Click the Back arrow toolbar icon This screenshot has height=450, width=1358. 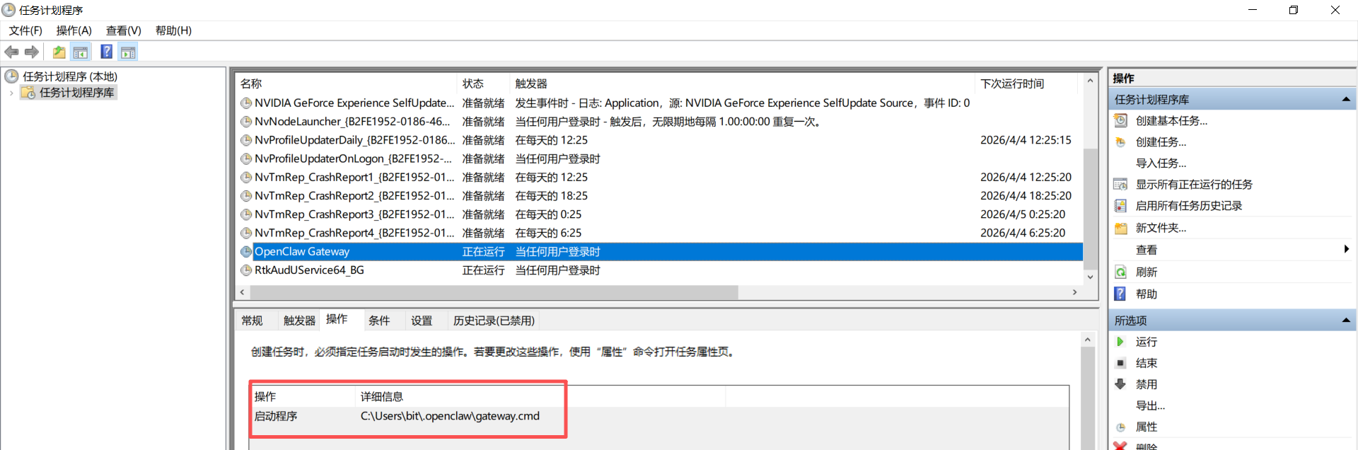[11, 52]
